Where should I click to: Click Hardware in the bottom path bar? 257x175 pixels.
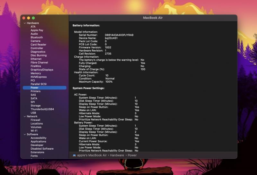[x=117, y=155]
